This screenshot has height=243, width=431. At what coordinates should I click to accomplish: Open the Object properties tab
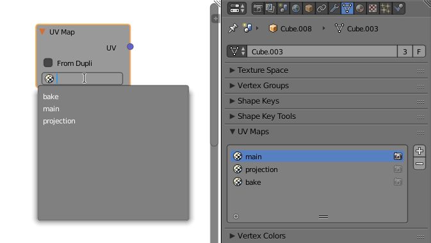tap(309, 8)
